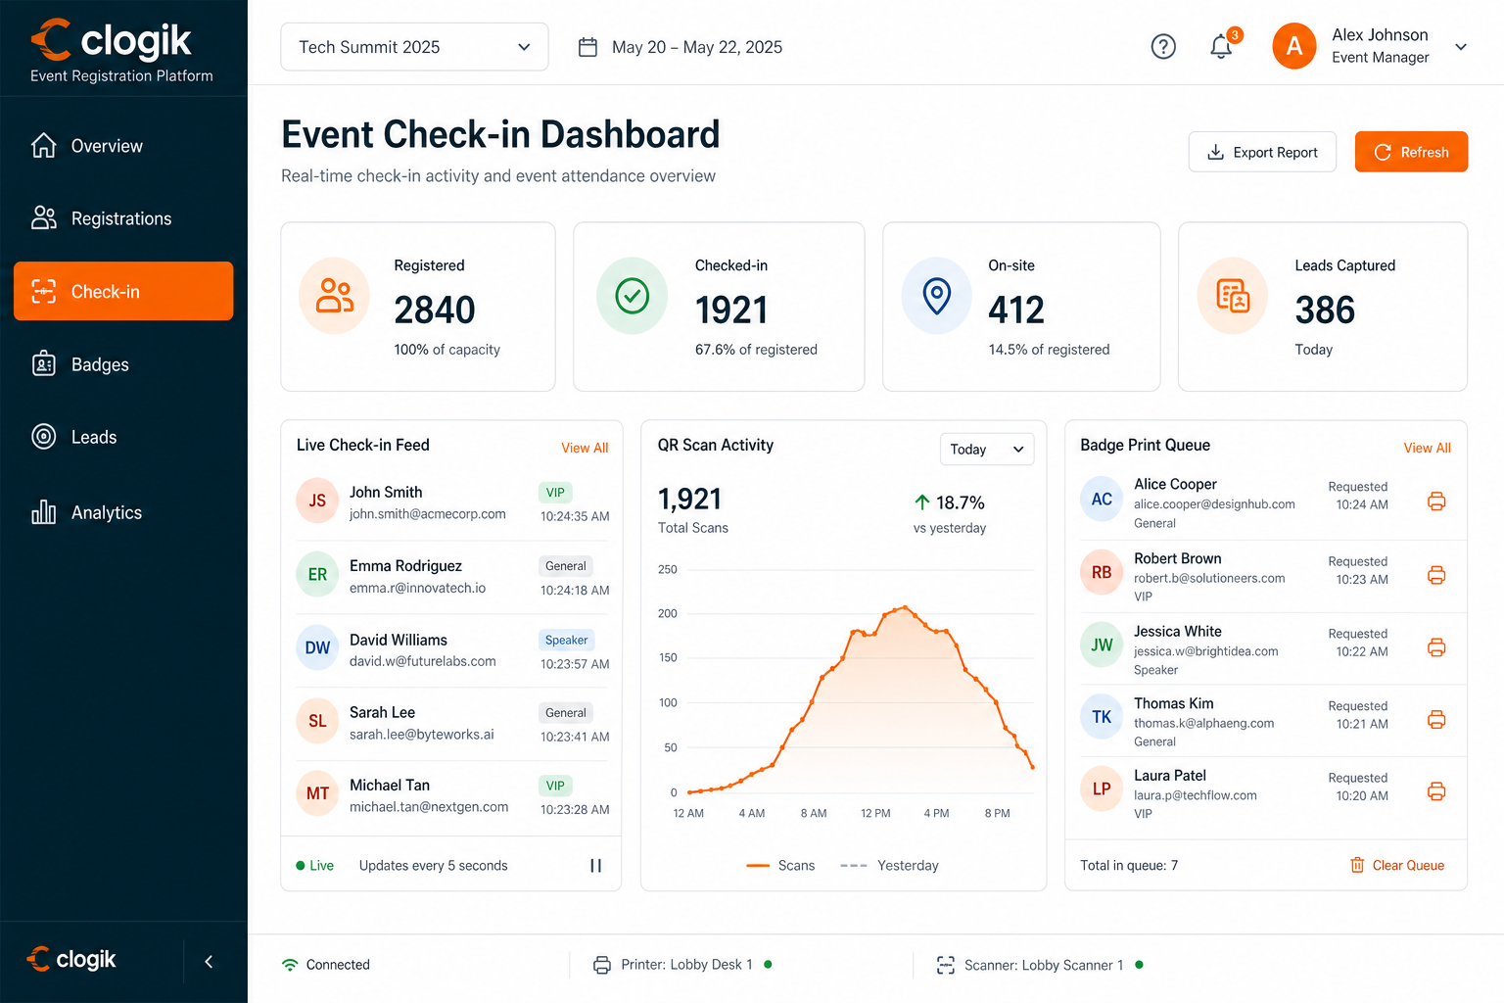Open Analytics in the sidebar

tap(123, 512)
